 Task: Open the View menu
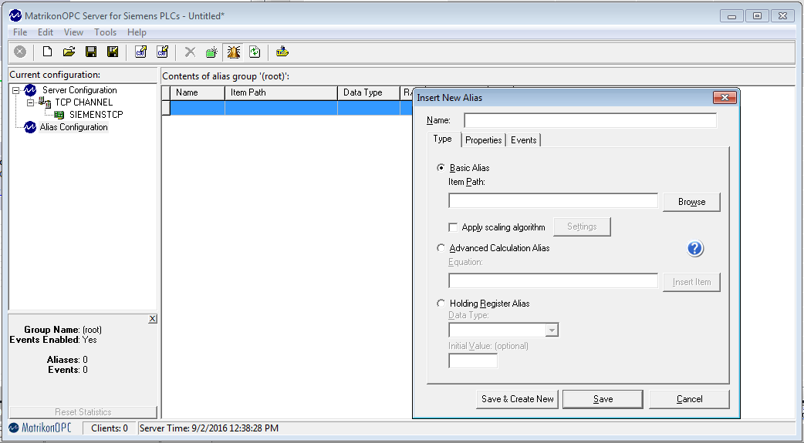pyautogui.click(x=73, y=32)
